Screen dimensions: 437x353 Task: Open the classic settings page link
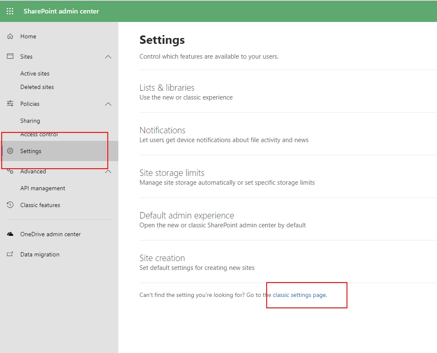point(299,295)
